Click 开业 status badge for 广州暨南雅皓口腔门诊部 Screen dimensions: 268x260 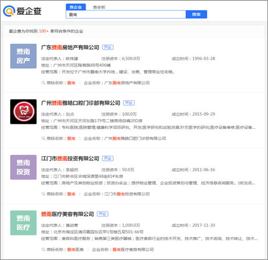click(129, 103)
